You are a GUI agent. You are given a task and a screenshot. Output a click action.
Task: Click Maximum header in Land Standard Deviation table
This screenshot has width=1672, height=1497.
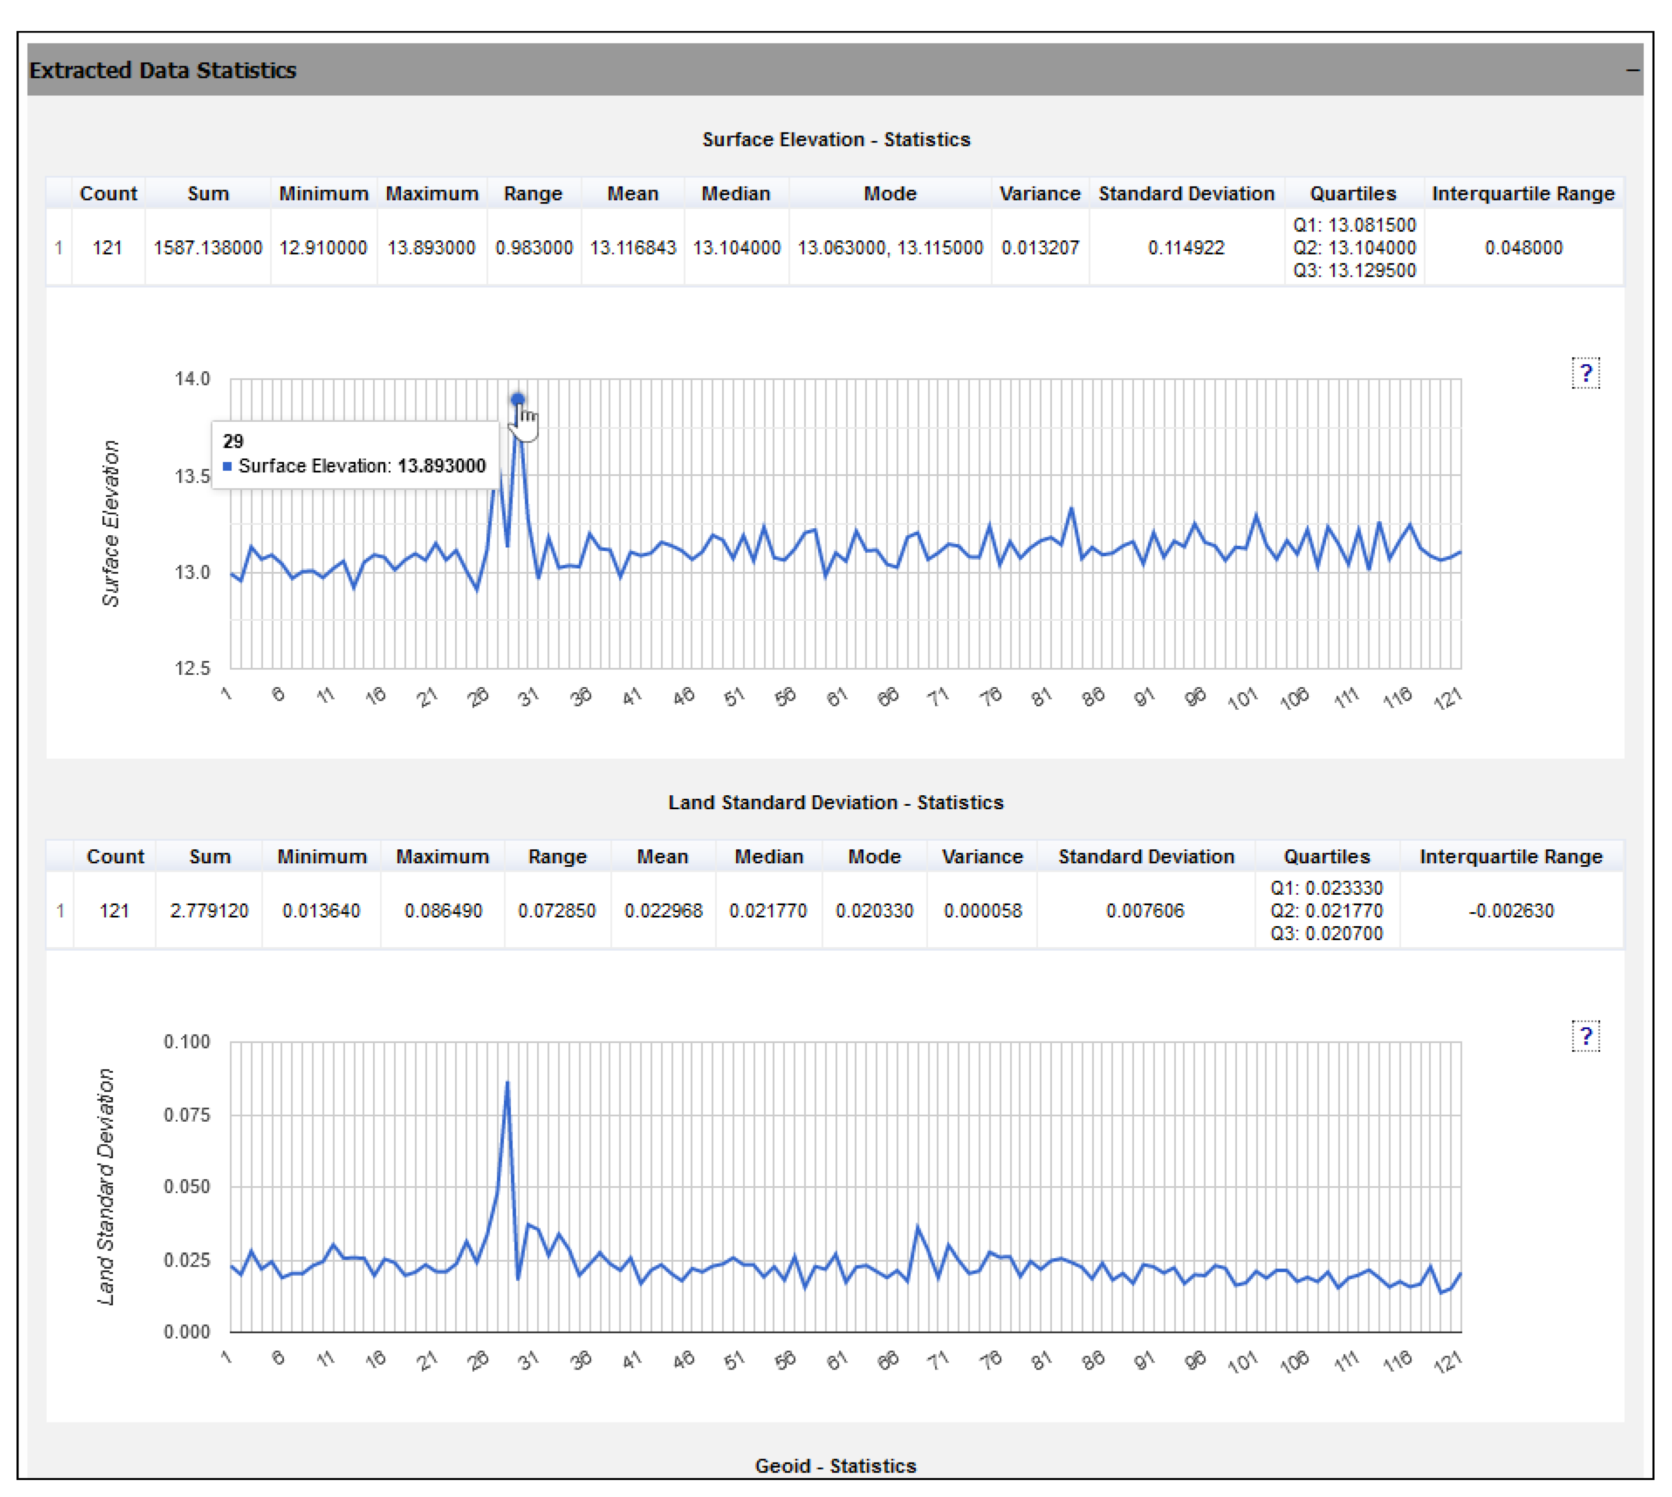pyautogui.click(x=442, y=856)
